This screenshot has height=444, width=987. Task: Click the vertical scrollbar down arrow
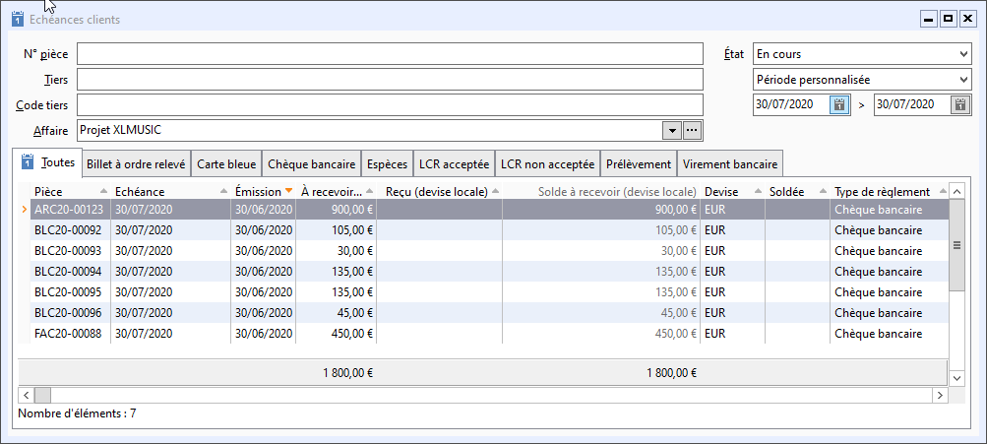coord(956,378)
